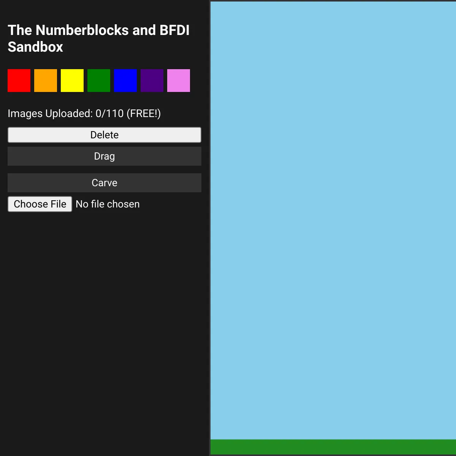Select the orange color swatch
The height and width of the screenshot is (456, 456).
(x=45, y=80)
